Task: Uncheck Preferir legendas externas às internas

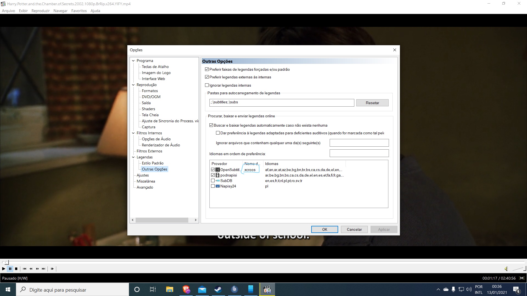Action: 207,77
